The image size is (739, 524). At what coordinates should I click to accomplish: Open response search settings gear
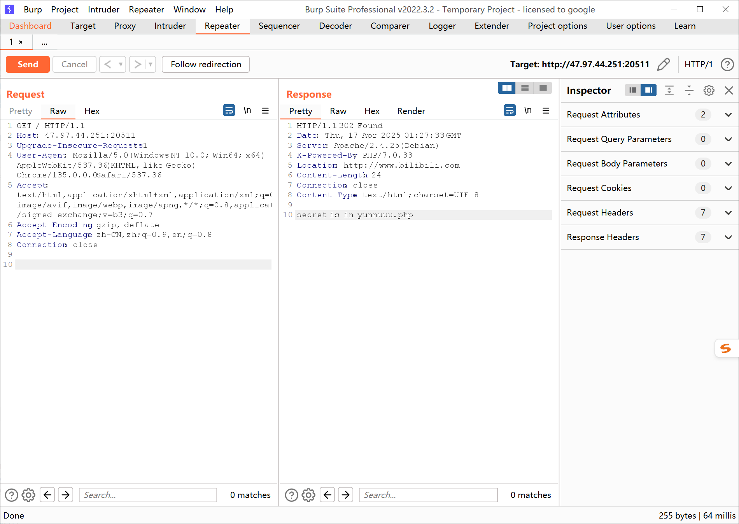point(308,495)
